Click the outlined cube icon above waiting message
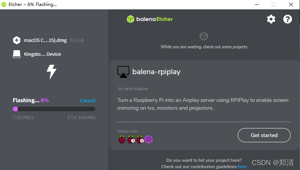This screenshot has height=170, width=300. click(204, 36)
